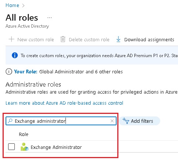Click the download arrow icon
The width and height of the screenshot is (178, 164).
(x=118, y=39)
